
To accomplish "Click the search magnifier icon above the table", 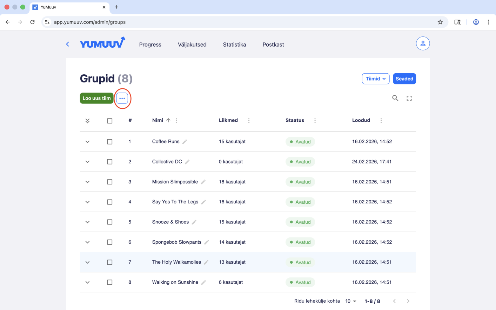I will pos(395,98).
